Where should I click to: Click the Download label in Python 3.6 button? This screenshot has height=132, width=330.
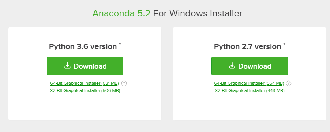90,67
